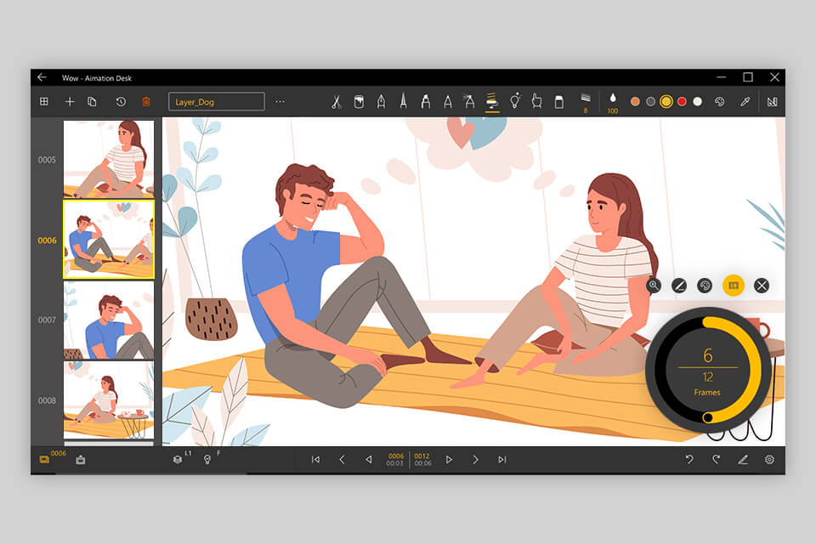Pick a color with the eyedropper tool
816x544 pixels.
[744, 101]
